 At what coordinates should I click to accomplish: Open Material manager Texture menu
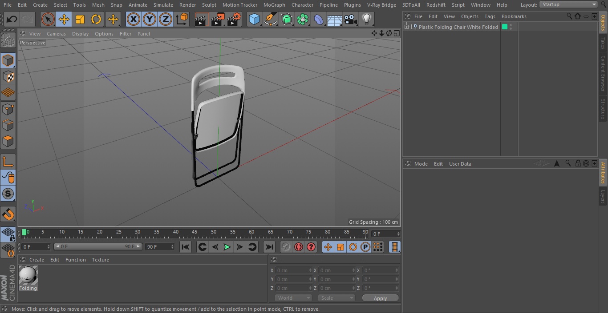[100, 260]
